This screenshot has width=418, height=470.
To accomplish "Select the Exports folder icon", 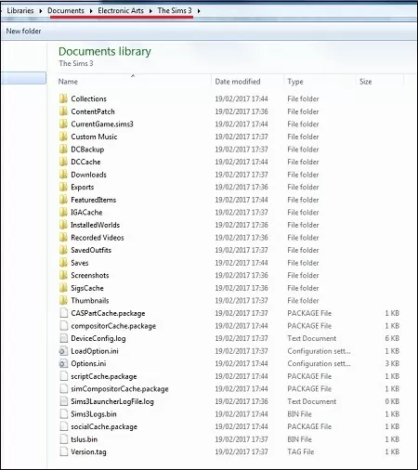I will pos(63,187).
